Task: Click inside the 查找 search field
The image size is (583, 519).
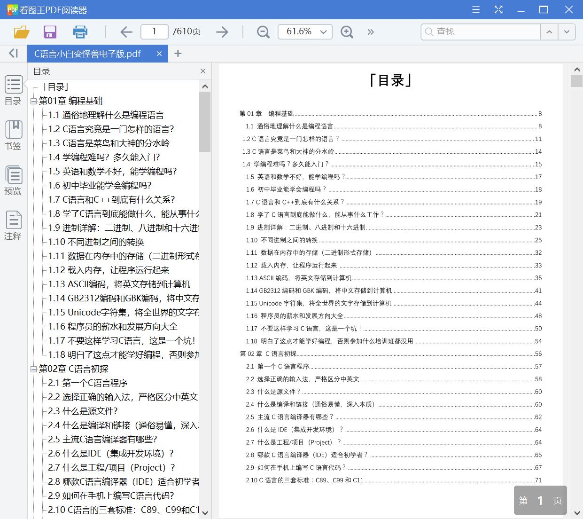Action: pos(484,31)
